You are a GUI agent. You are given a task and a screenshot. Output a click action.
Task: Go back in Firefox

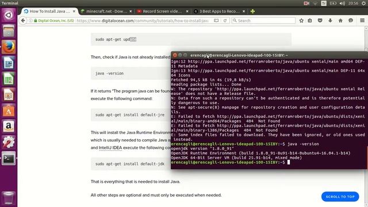point(23,21)
